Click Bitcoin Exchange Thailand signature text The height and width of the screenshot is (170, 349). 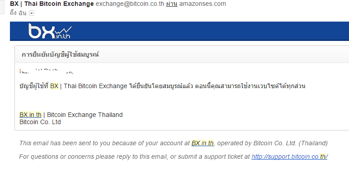(85, 115)
